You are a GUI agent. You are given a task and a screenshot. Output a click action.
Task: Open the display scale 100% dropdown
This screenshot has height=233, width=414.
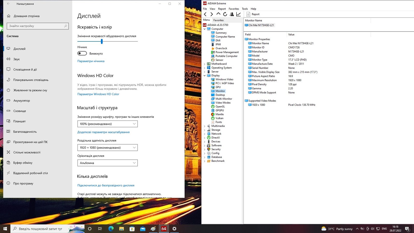[x=107, y=124]
